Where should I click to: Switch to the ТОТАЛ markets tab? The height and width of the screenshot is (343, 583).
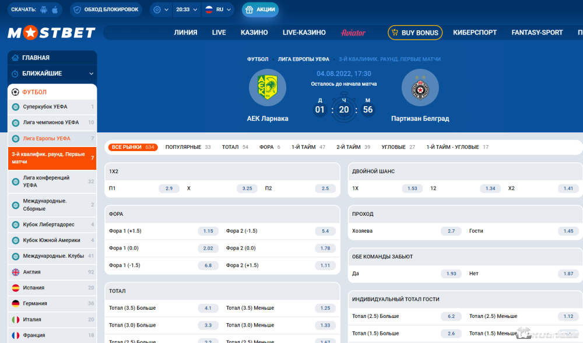[x=230, y=147]
